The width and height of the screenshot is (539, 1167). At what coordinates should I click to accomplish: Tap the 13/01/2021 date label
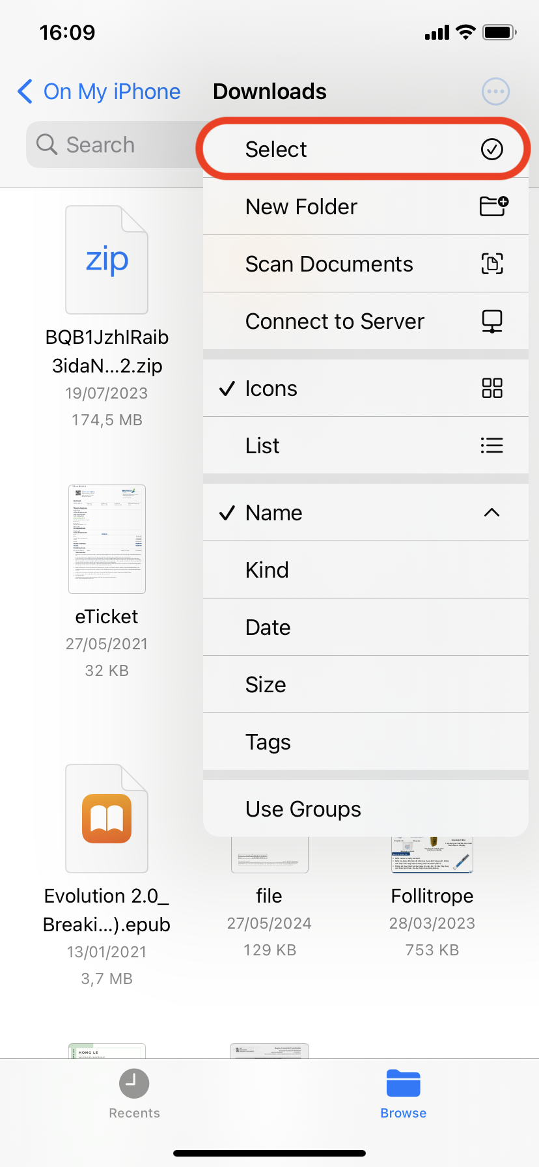click(x=107, y=952)
